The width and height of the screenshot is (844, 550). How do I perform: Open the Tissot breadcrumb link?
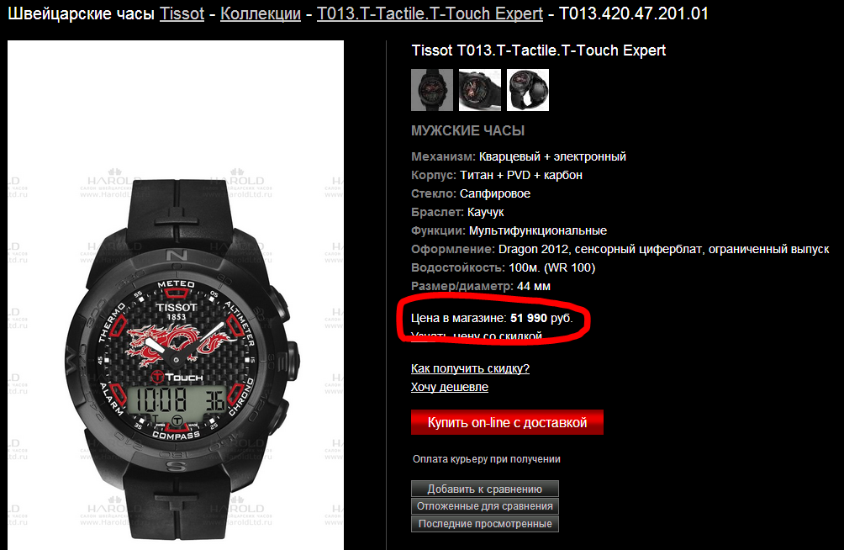tap(182, 13)
